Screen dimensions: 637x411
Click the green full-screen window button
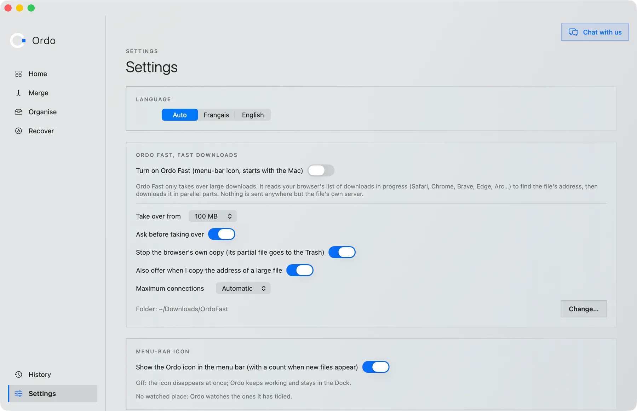tap(31, 8)
